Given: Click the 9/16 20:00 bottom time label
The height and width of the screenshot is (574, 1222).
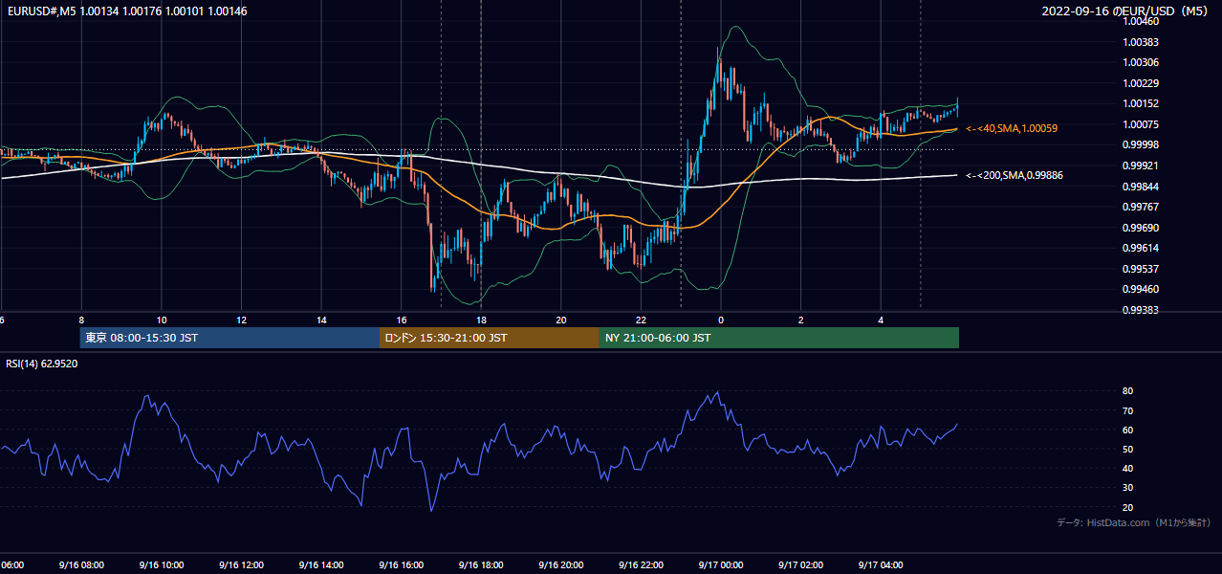Looking at the screenshot, I should pos(561,565).
